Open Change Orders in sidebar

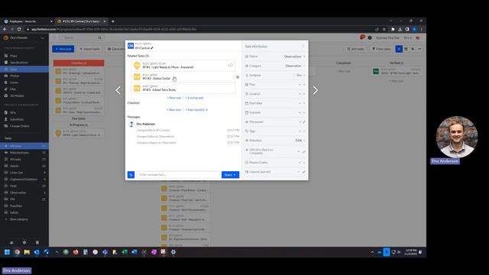coord(19,126)
